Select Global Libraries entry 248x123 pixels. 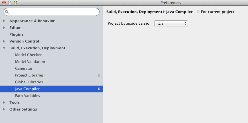pos(29,82)
